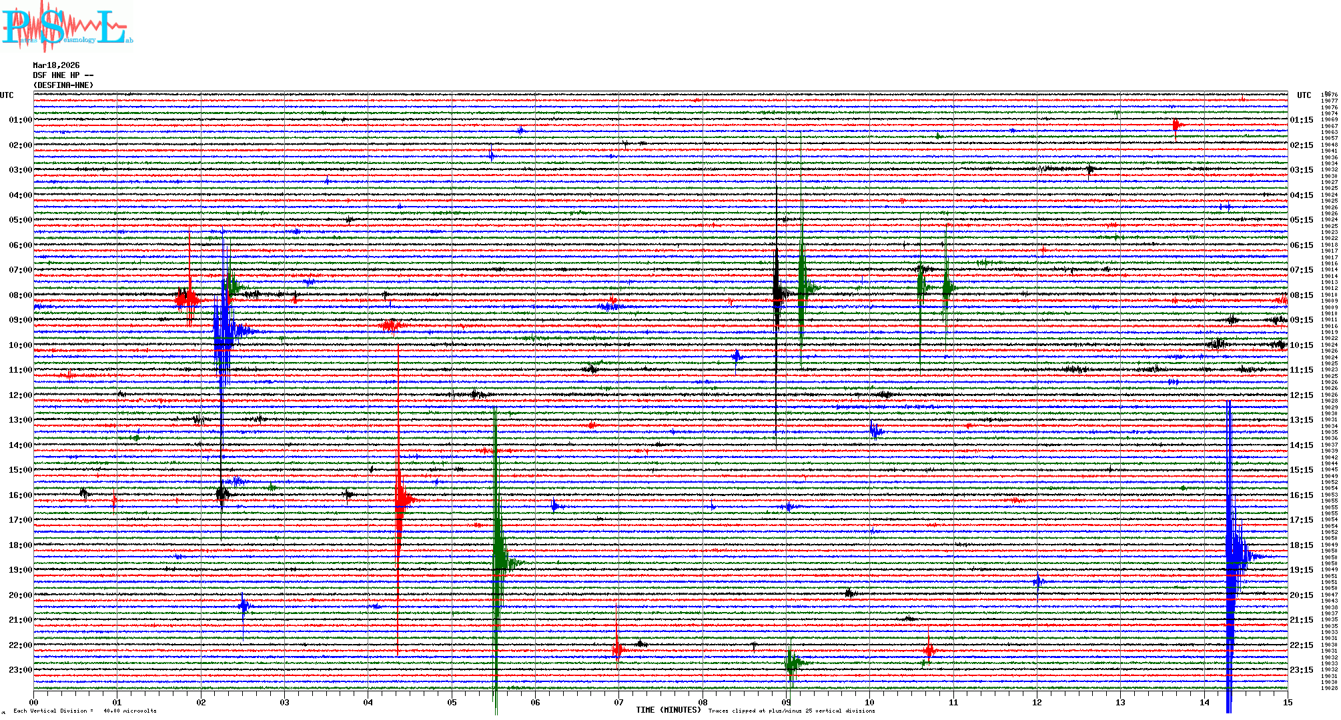Click the Each Vertical Division scale note
The width and height of the screenshot is (1341, 720).
85,711
